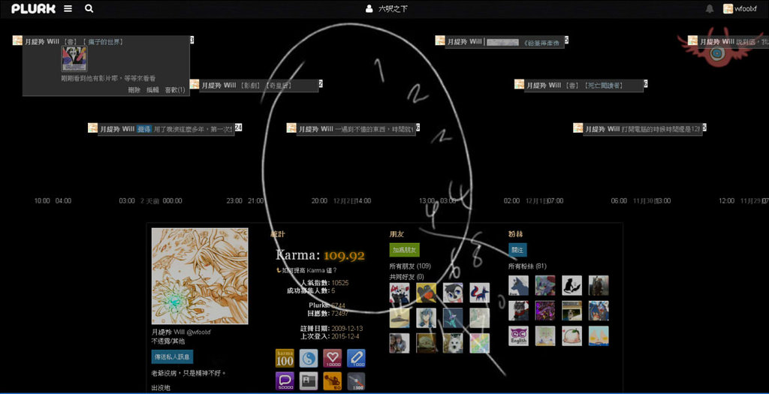Screen dimensions: 769x394
Task: Click the grey profile card badge
Action: click(x=309, y=381)
